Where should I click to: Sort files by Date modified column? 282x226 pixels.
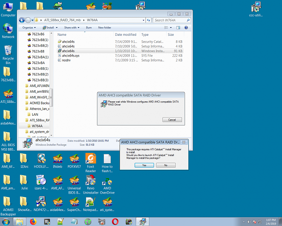pos(127,35)
